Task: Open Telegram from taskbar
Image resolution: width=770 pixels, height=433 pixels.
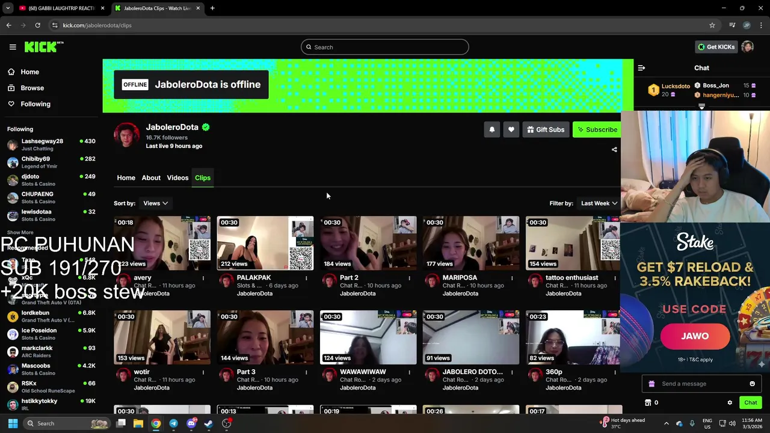Action: pyautogui.click(x=173, y=423)
